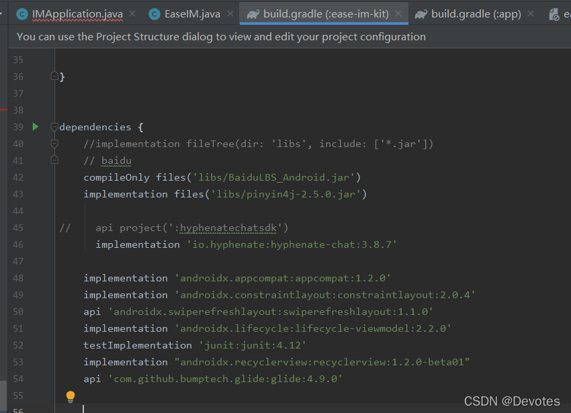Click the Java class icon on EaseIM.java tab

click(x=155, y=14)
